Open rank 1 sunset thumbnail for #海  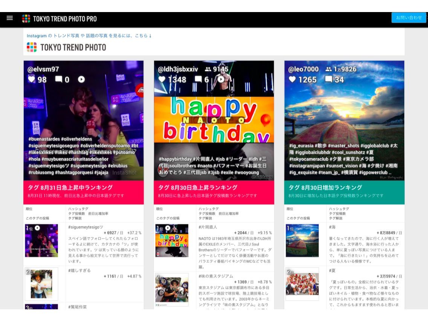tap(302, 240)
